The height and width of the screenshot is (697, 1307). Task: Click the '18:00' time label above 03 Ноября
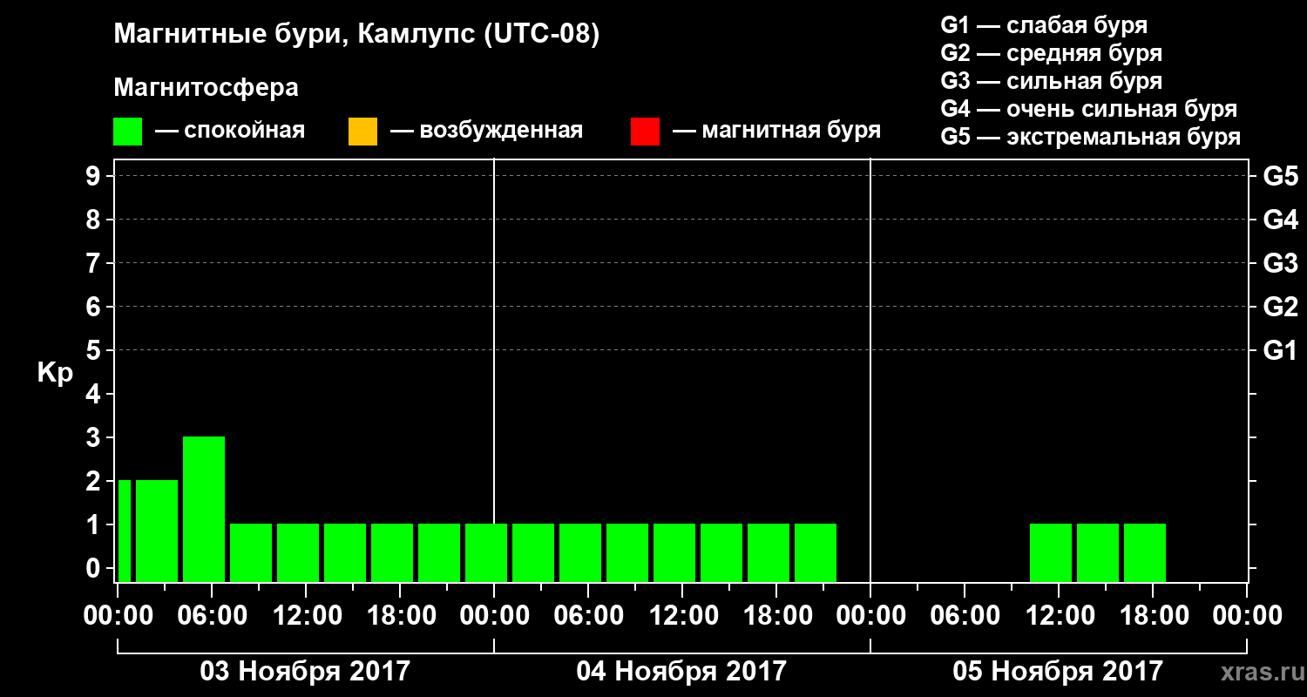[400, 616]
